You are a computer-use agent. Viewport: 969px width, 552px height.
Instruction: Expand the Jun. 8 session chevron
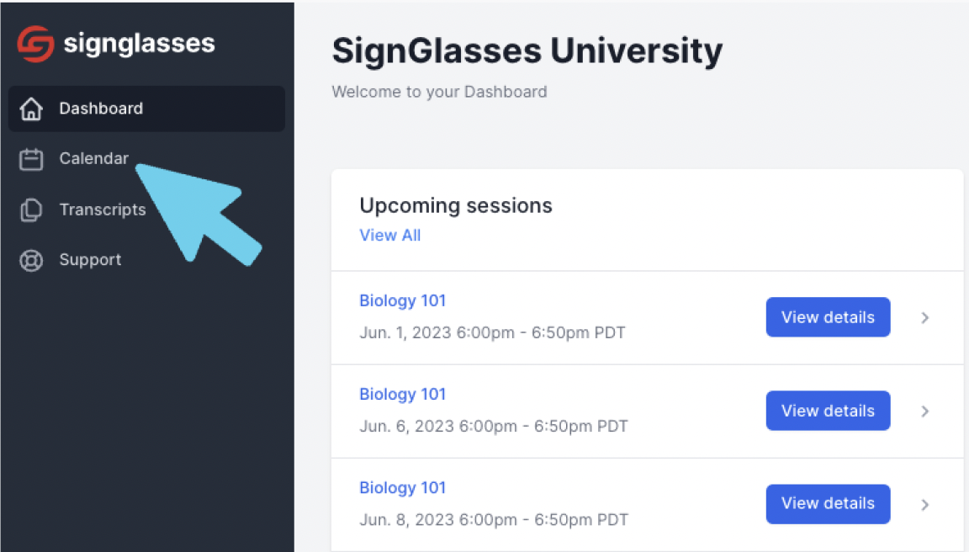coord(925,504)
